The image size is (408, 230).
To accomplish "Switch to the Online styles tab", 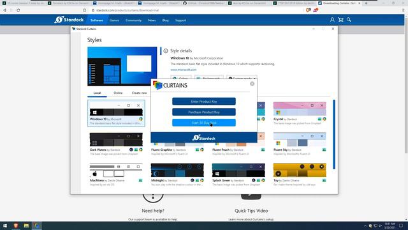I will (x=118, y=93).
